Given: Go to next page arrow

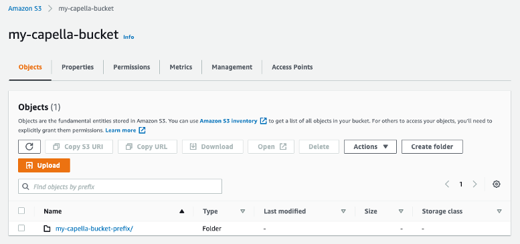Looking at the screenshot, I should pyautogui.click(x=474, y=184).
